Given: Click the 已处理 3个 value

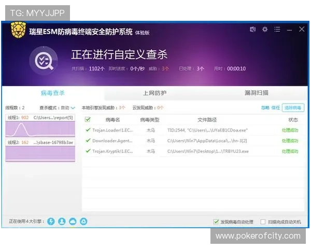Looking at the screenshot, I should coord(191,68).
